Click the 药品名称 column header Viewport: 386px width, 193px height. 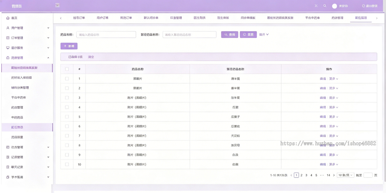click(x=138, y=69)
